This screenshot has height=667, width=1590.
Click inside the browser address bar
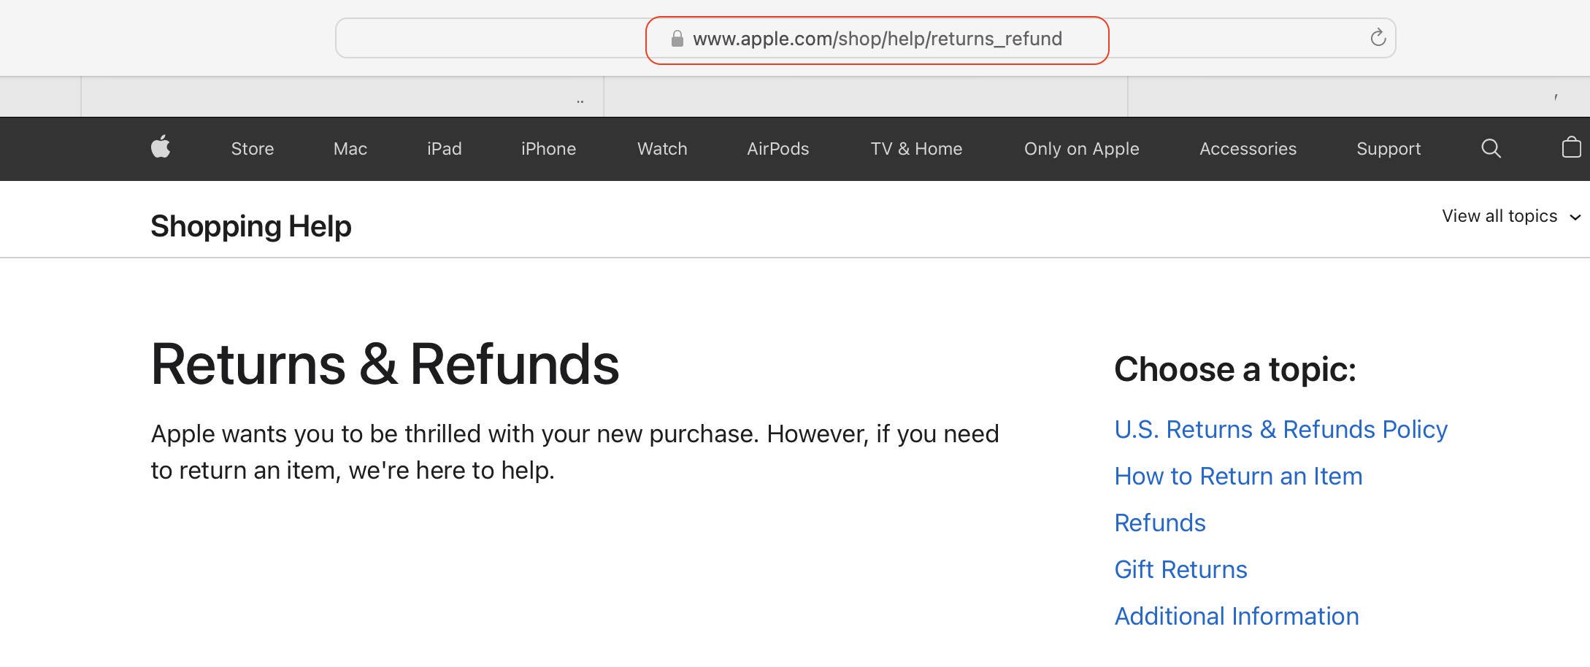pos(876,38)
